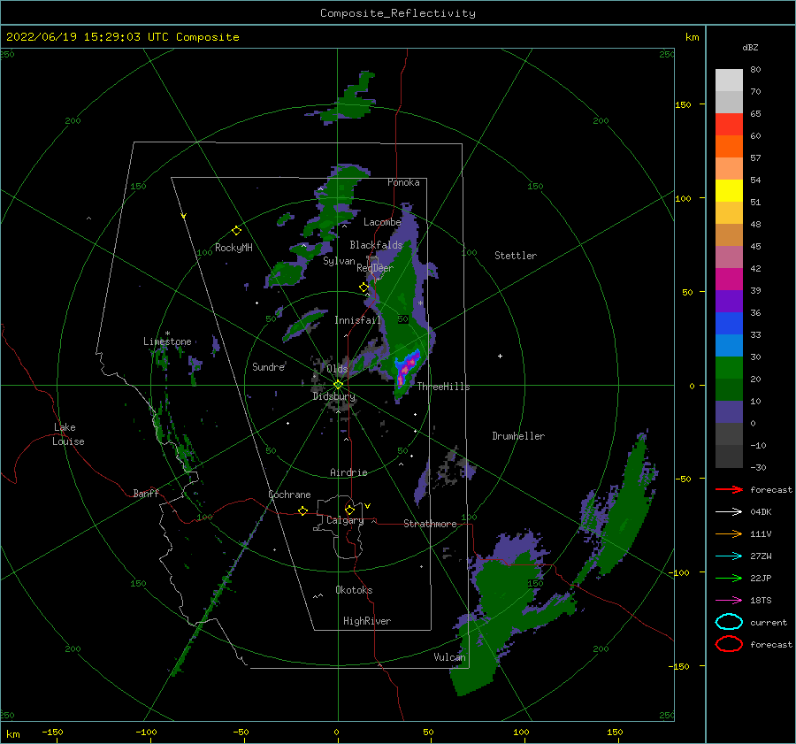
Task: Select the Limestone label
Action: (167, 341)
